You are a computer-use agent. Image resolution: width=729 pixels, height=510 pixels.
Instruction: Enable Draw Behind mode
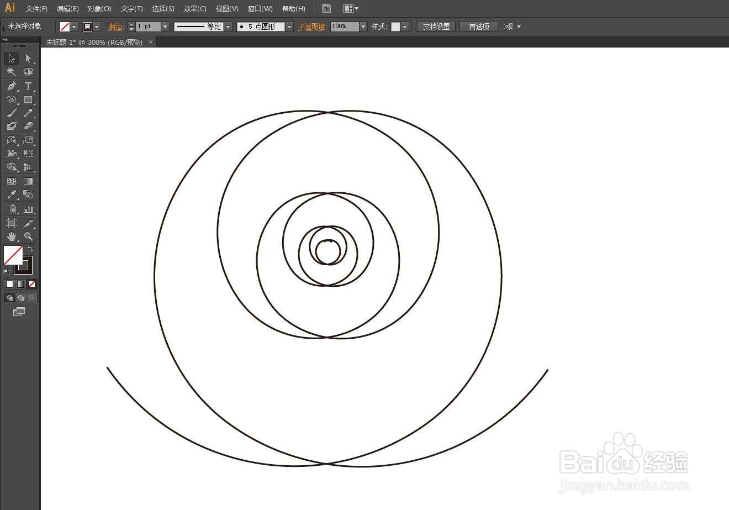point(20,298)
